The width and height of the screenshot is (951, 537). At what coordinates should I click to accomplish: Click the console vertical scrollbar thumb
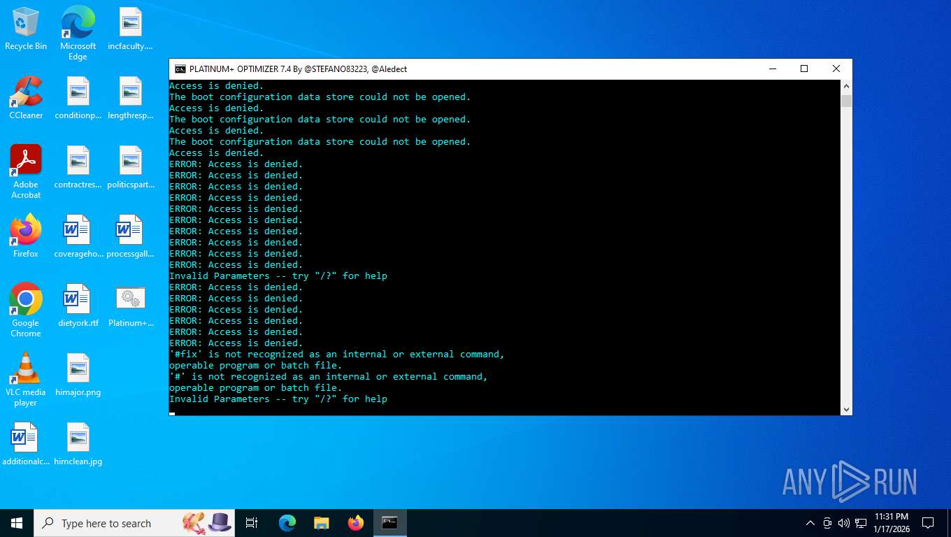pyautogui.click(x=846, y=101)
